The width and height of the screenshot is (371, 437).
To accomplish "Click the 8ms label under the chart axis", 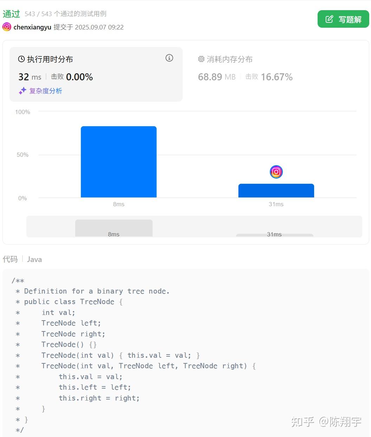I will tap(119, 204).
